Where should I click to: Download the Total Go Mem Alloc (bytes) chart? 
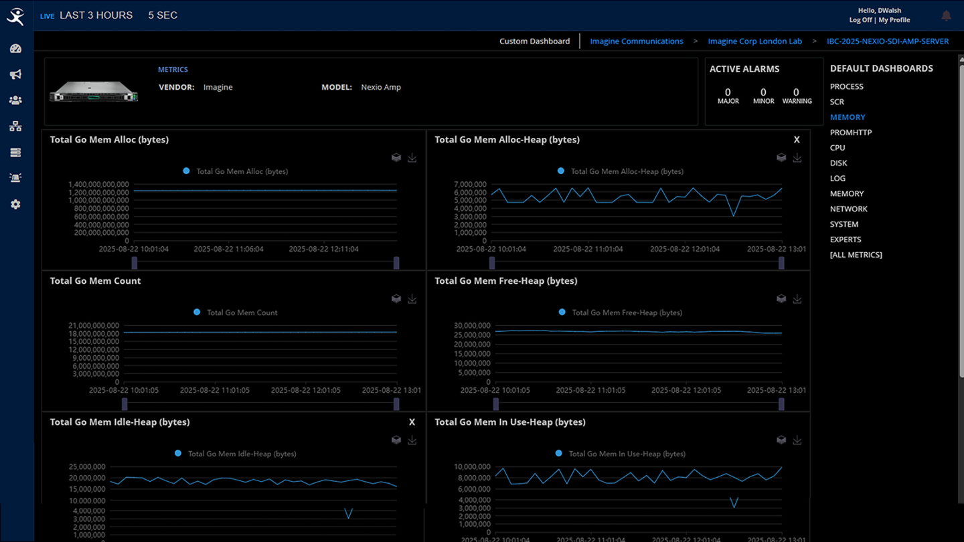point(412,158)
